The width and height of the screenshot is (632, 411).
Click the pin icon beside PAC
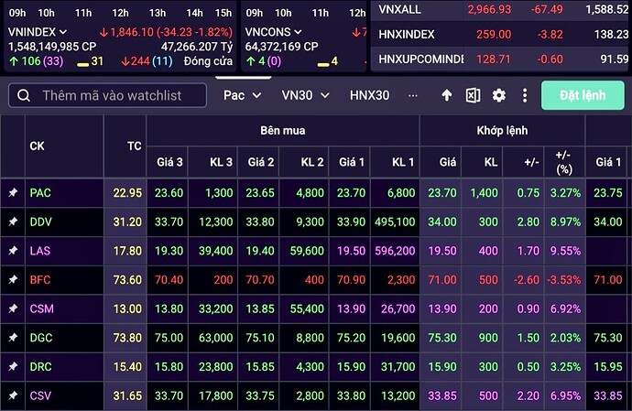tap(13, 193)
